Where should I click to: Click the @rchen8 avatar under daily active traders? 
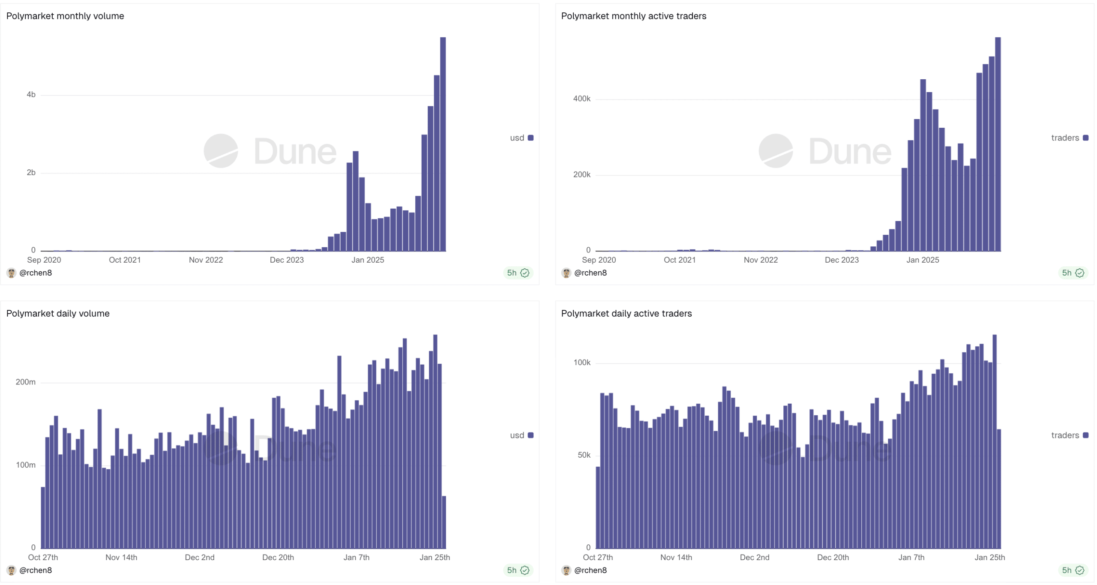(x=566, y=570)
